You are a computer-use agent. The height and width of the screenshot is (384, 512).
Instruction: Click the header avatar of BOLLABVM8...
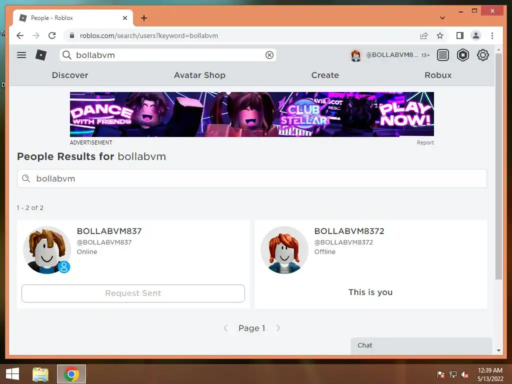[356, 55]
